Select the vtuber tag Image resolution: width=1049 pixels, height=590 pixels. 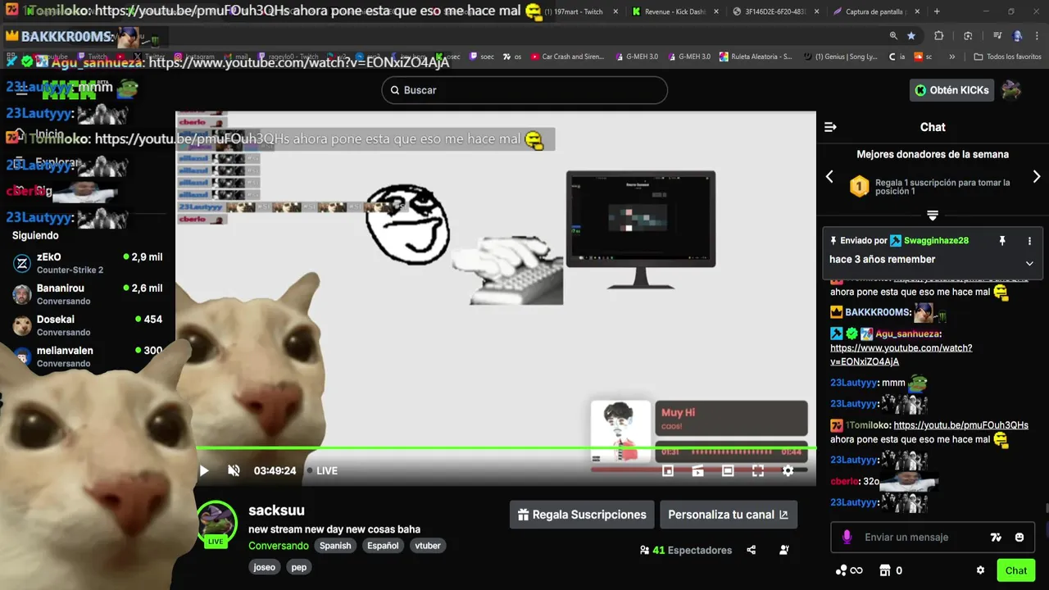[x=428, y=546]
